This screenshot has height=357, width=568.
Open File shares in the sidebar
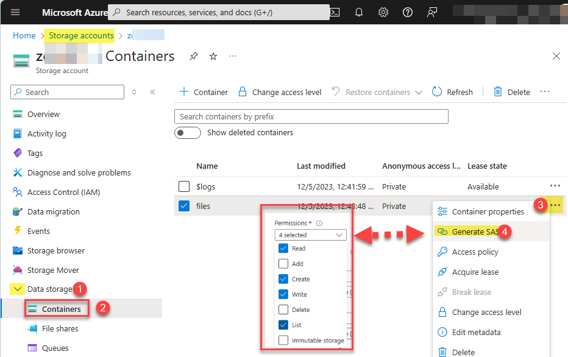[x=60, y=328]
